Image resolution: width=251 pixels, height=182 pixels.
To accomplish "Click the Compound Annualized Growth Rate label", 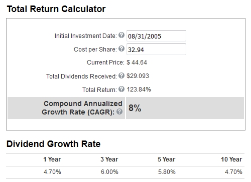I will pos(82,108).
